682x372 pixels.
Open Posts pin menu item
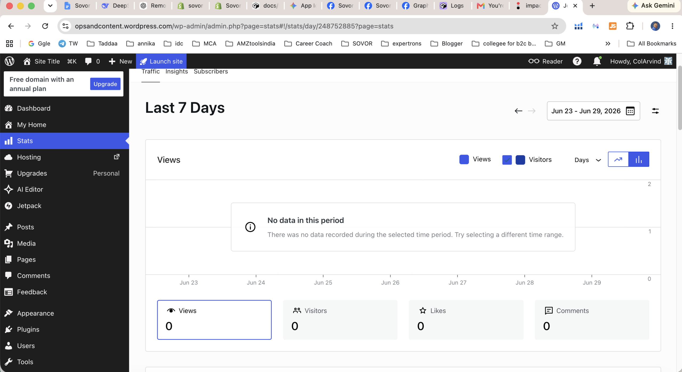click(x=64, y=227)
